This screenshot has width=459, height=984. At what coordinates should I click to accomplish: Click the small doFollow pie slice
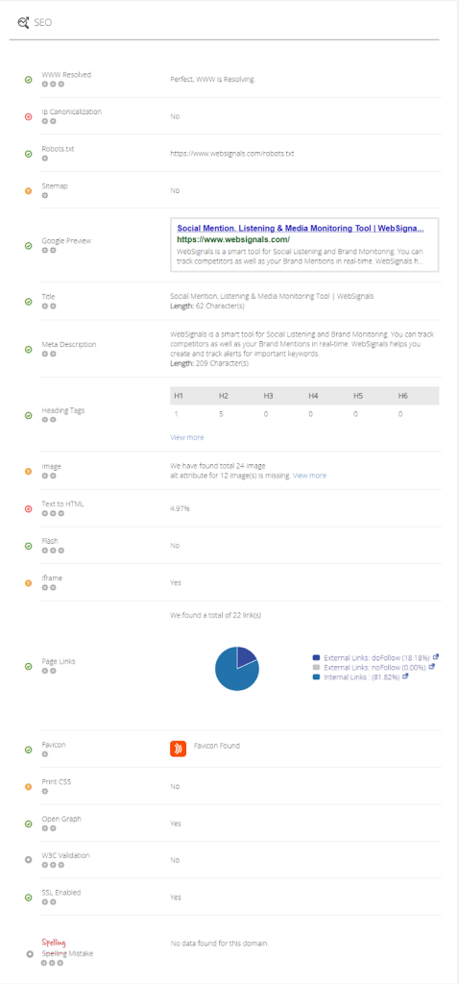pyautogui.click(x=245, y=657)
